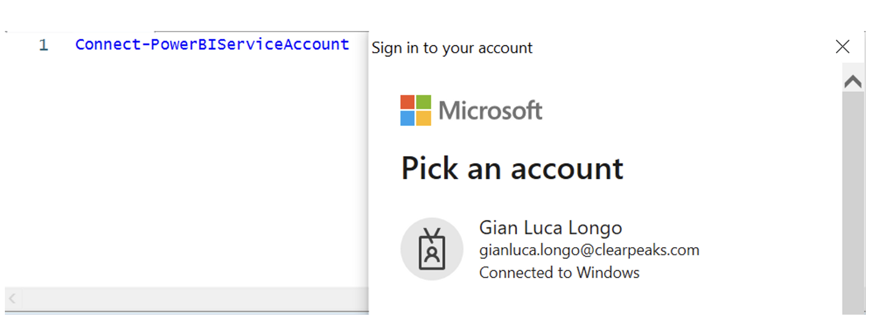Click the gianluca.longo@clearpeaks.com email address

(589, 250)
